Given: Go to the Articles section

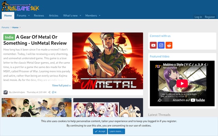Looking at the screenshot, I should [53, 16].
